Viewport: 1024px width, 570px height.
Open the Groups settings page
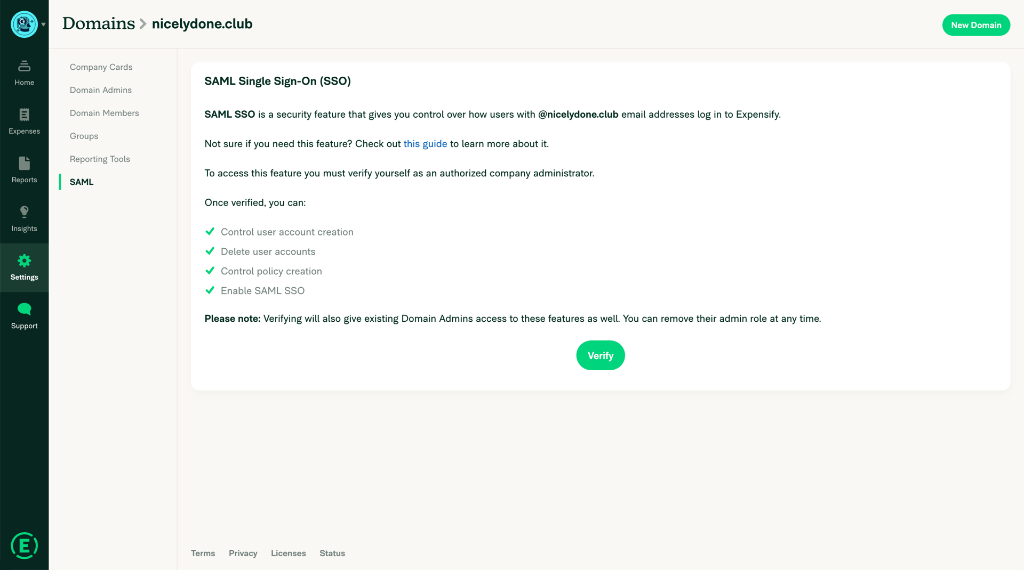click(x=84, y=136)
